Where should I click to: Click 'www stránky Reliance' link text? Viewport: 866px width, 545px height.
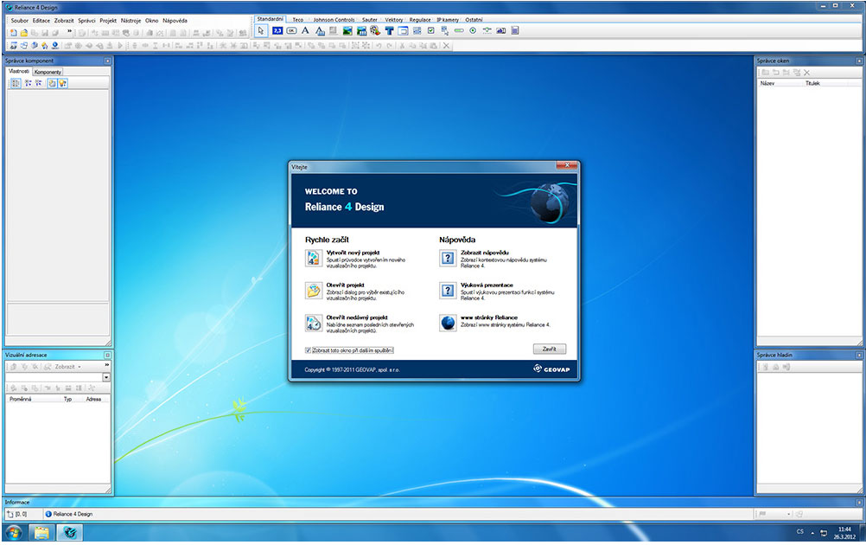point(489,317)
